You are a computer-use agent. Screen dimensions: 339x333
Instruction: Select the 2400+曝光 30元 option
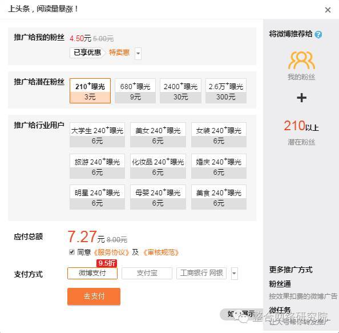[180, 91]
